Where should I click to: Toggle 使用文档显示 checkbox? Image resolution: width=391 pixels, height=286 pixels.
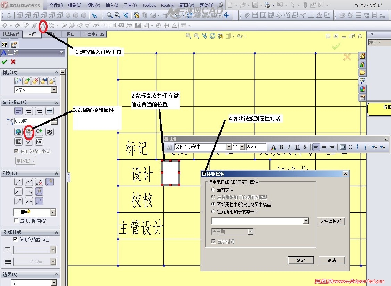click(15, 239)
